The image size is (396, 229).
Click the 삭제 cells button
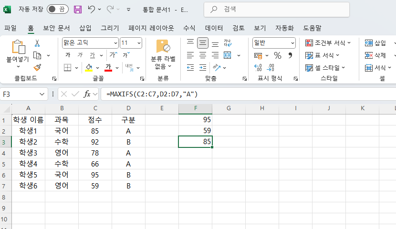(375, 55)
